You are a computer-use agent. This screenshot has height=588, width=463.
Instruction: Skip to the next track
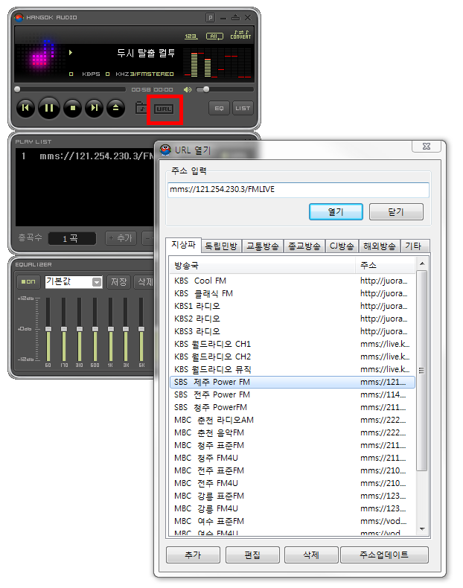[94, 108]
